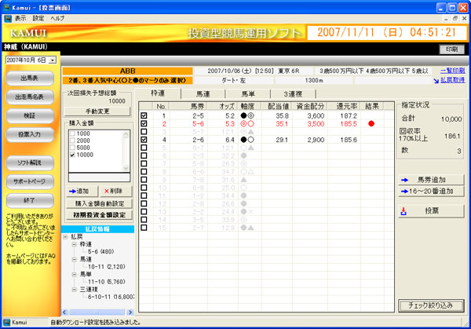Click 馬券追加 arrow button
The height and width of the screenshot is (329, 471).
[x=404, y=178]
